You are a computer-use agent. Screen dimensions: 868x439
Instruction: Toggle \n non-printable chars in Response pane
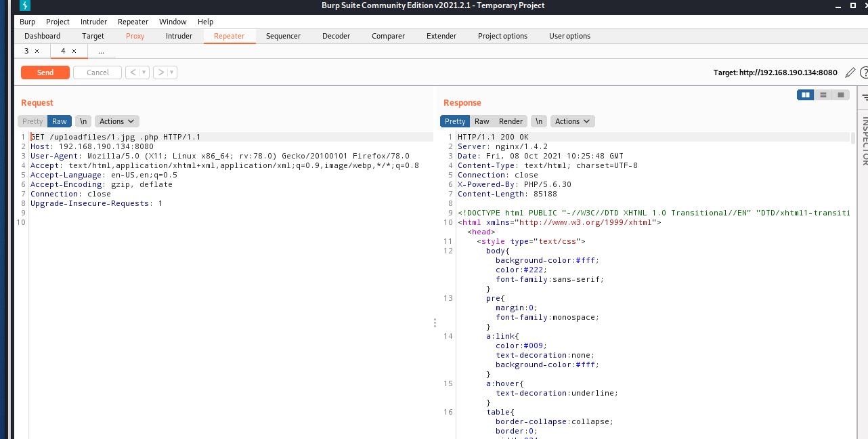coord(539,121)
